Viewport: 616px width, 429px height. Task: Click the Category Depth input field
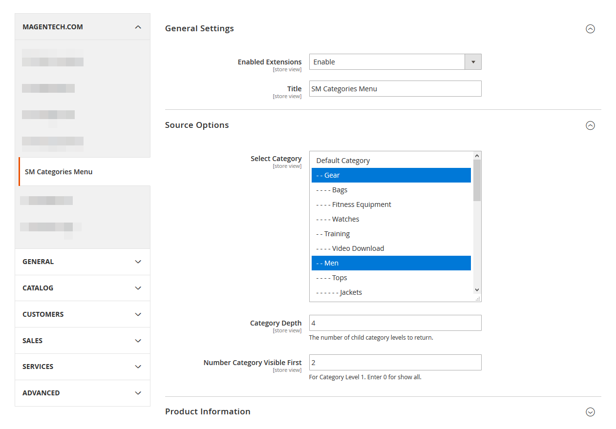(395, 323)
